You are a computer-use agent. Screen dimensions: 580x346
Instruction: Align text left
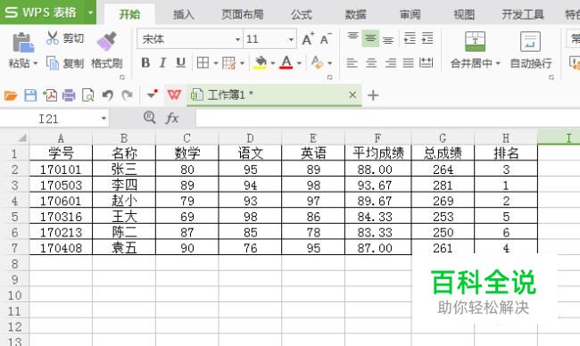click(x=352, y=63)
